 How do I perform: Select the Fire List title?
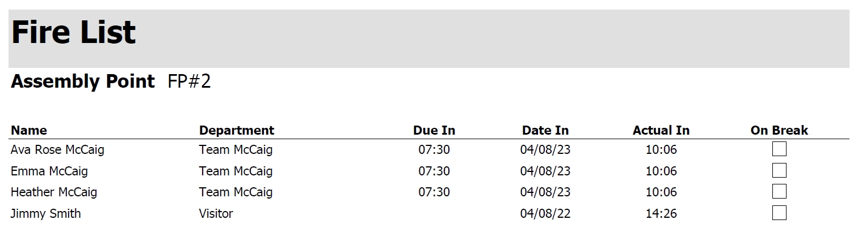point(74,33)
